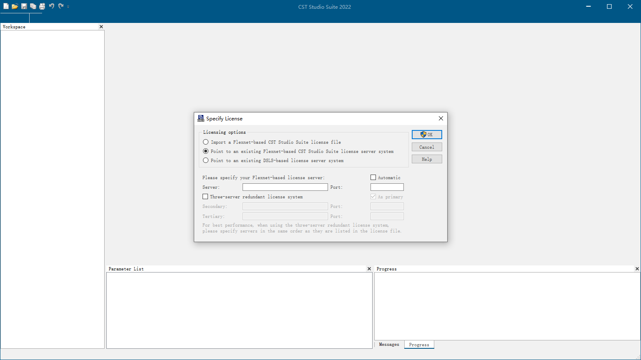Switch to the Messages tab
Viewport: 641px width, 360px height.
pyautogui.click(x=389, y=345)
